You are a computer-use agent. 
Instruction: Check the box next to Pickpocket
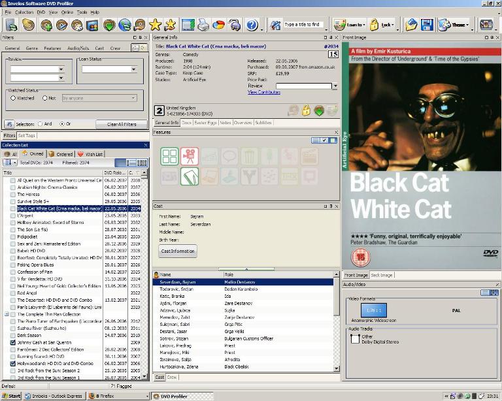pyautogui.click(x=13, y=237)
